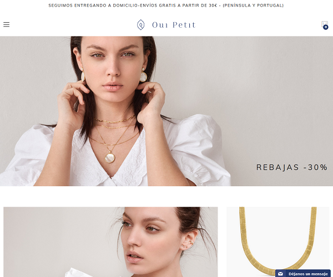Click the REBAJAS -30% banner text
The image size is (333, 277).
292,167
